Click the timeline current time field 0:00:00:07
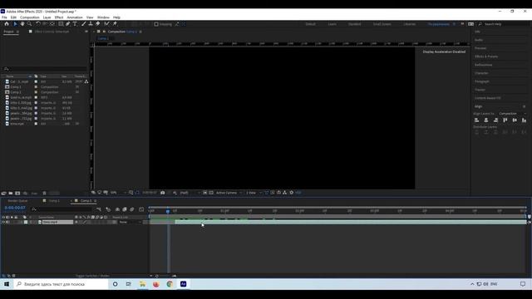The height and width of the screenshot is (299, 532). (x=15, y=208)
